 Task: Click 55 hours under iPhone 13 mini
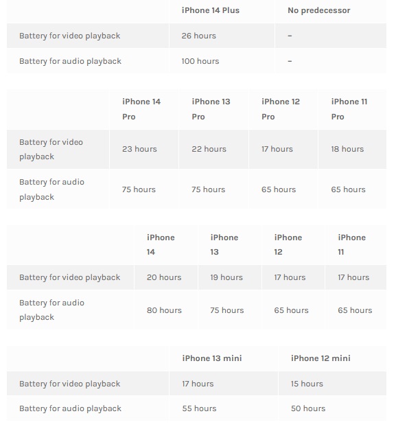[x=199, y=408]
